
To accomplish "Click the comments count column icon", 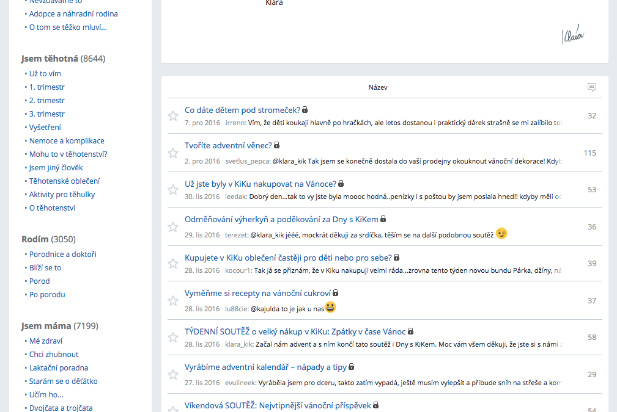I will coord(592,87).
